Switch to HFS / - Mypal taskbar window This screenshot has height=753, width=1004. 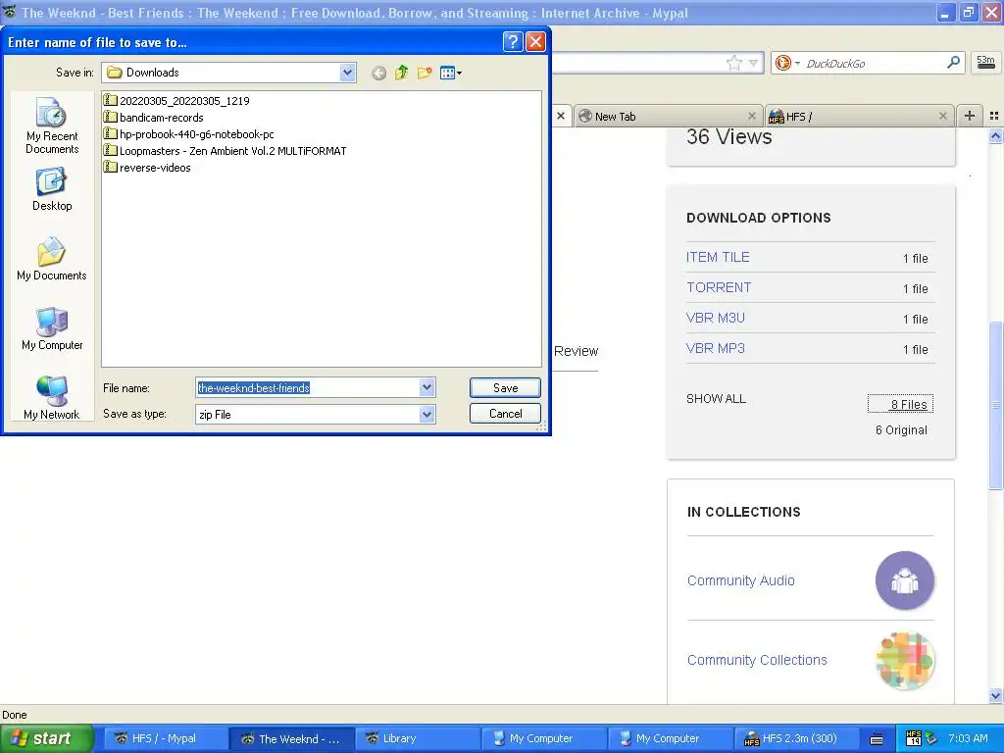click(x=164, y=738)
